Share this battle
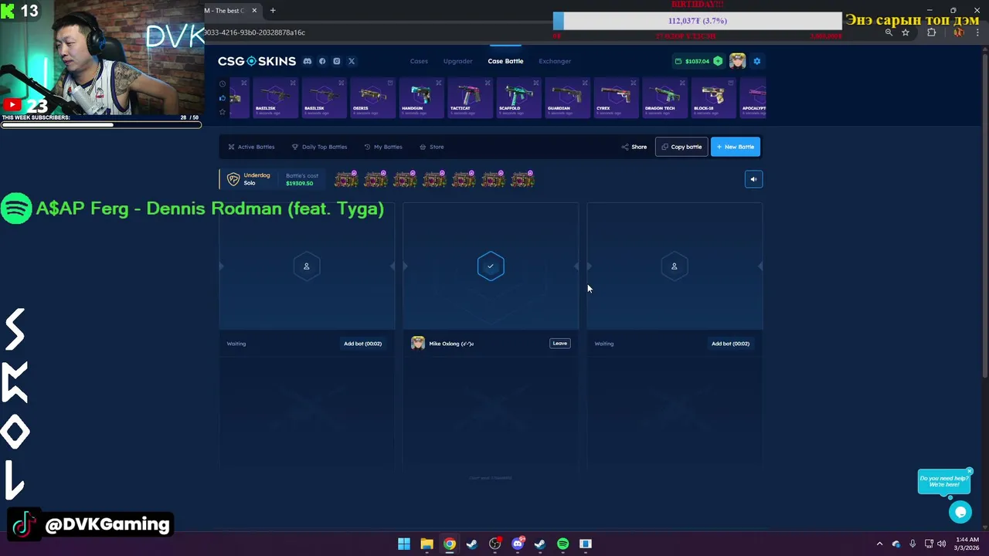The image size is (989, 556). coord(634,147)
